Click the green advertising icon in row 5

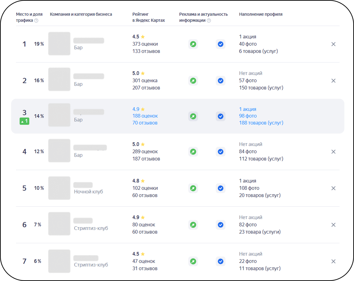[193, 188]
